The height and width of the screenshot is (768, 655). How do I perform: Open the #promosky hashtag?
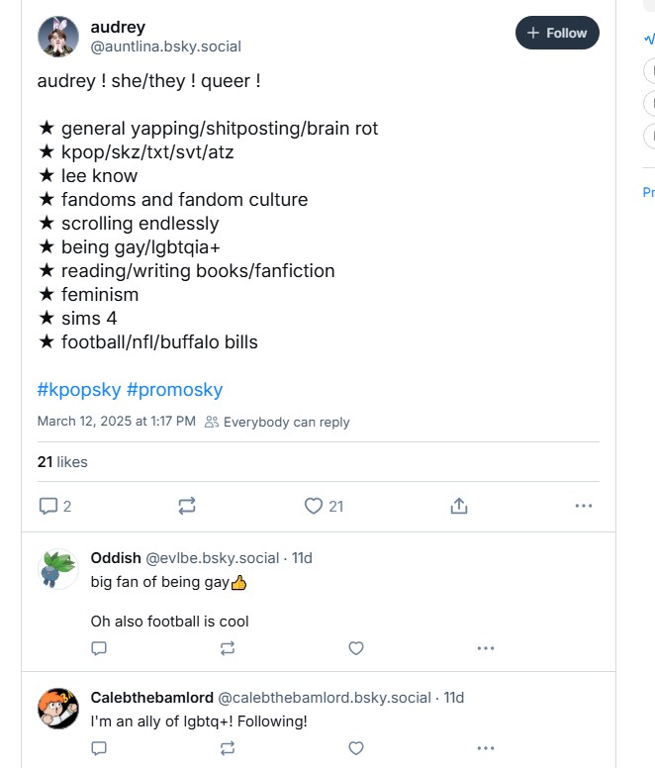click(174, 390)
